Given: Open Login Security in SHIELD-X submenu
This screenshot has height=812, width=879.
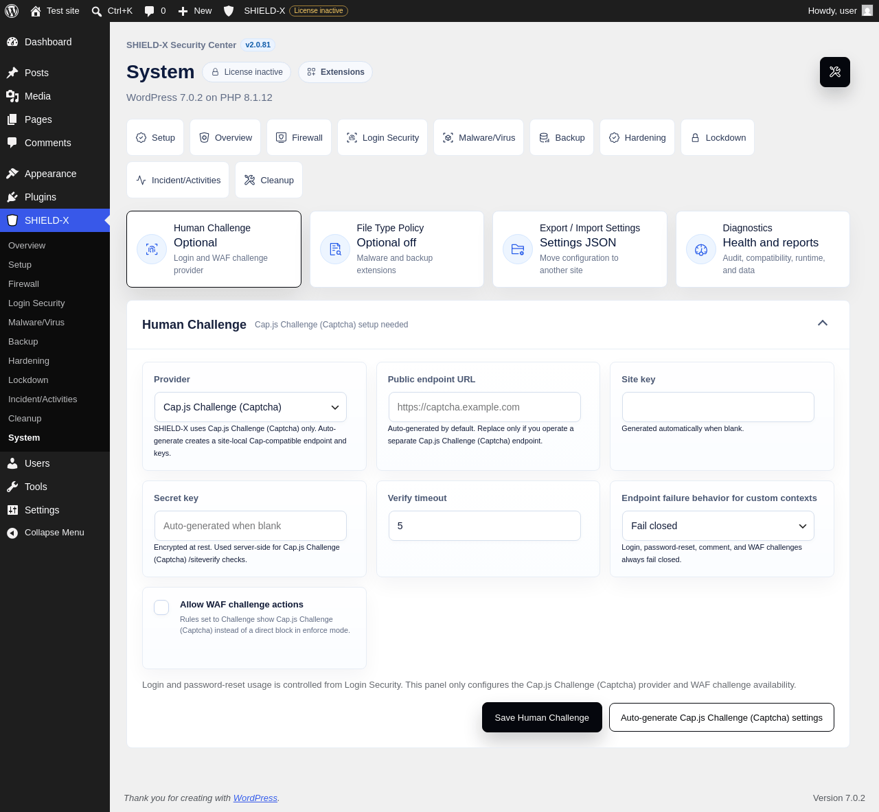Looking at the screenshot, I should point(55,303).
